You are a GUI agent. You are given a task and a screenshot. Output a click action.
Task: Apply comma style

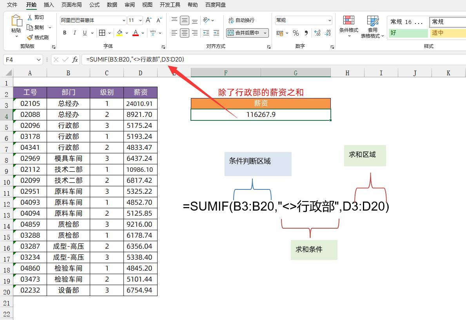(x=306, y=33)
